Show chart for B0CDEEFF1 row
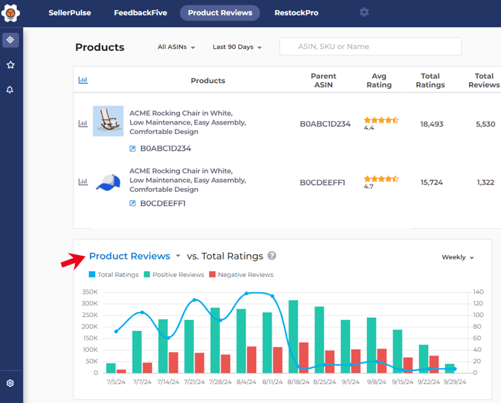501x403 pixels. [83, 182]
